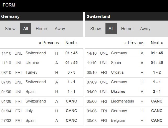Show Germany Away matches only
This screenshot has width=168, height=128.
[60, 29]
